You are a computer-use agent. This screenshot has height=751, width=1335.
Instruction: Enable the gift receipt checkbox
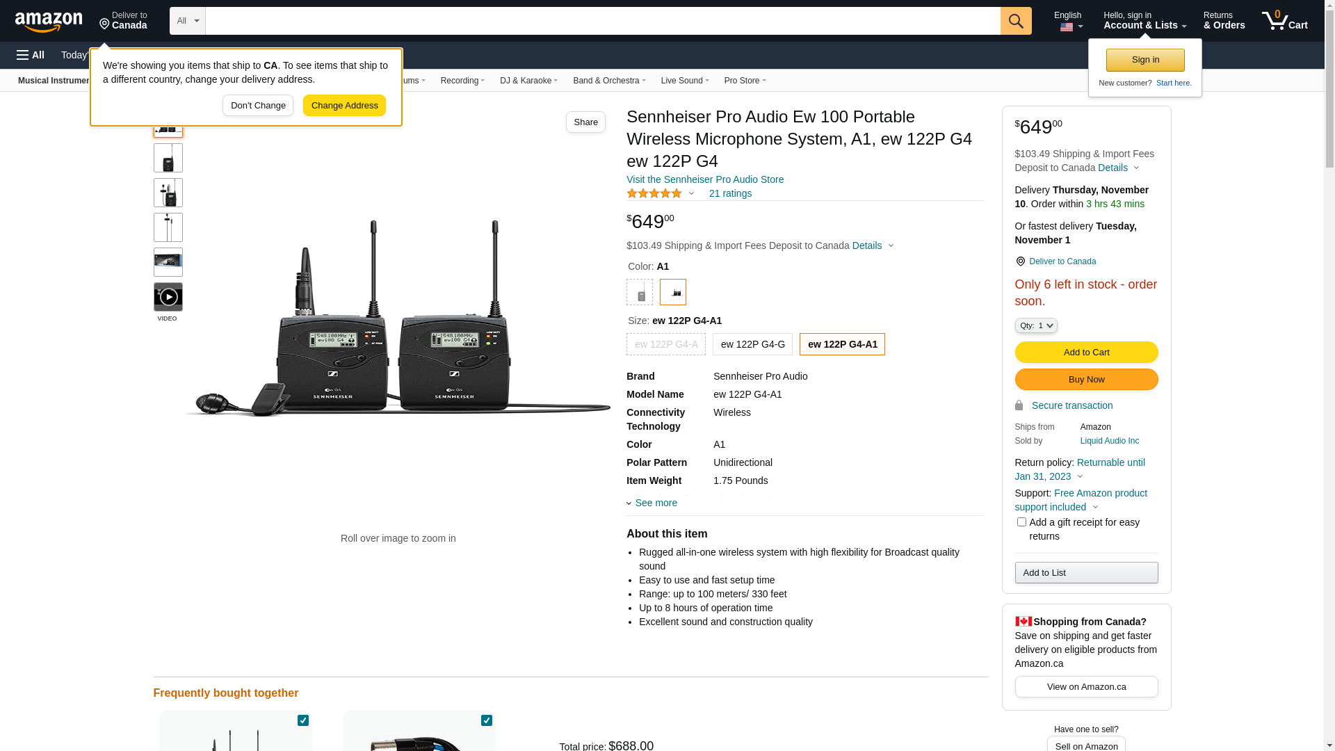coord(1021,522)
